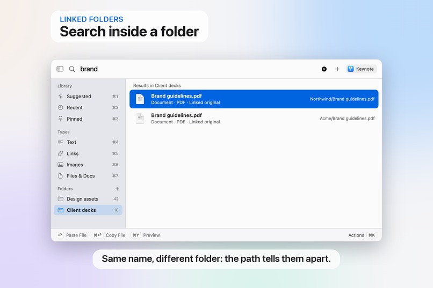Click the folder icon of Design assets
The width and height of the screenshot is (433, 288).
coord(61,199)
